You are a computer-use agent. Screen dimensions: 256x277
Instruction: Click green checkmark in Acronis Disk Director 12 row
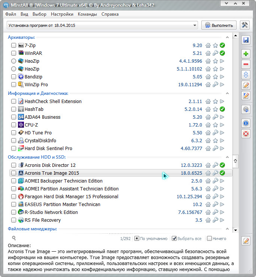click(x=222, y=165)
